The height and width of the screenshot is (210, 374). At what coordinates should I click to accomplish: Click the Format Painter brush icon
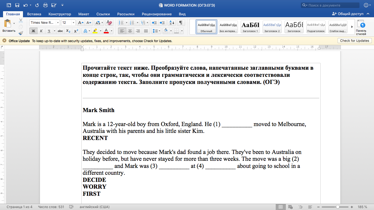(x=21, y=33)
